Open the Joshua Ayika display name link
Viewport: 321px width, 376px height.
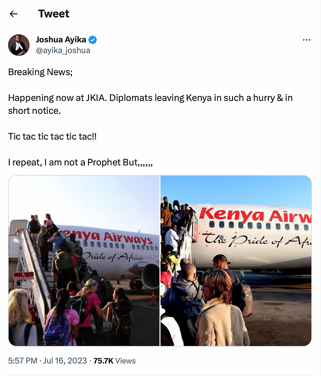tap(61, 39)
